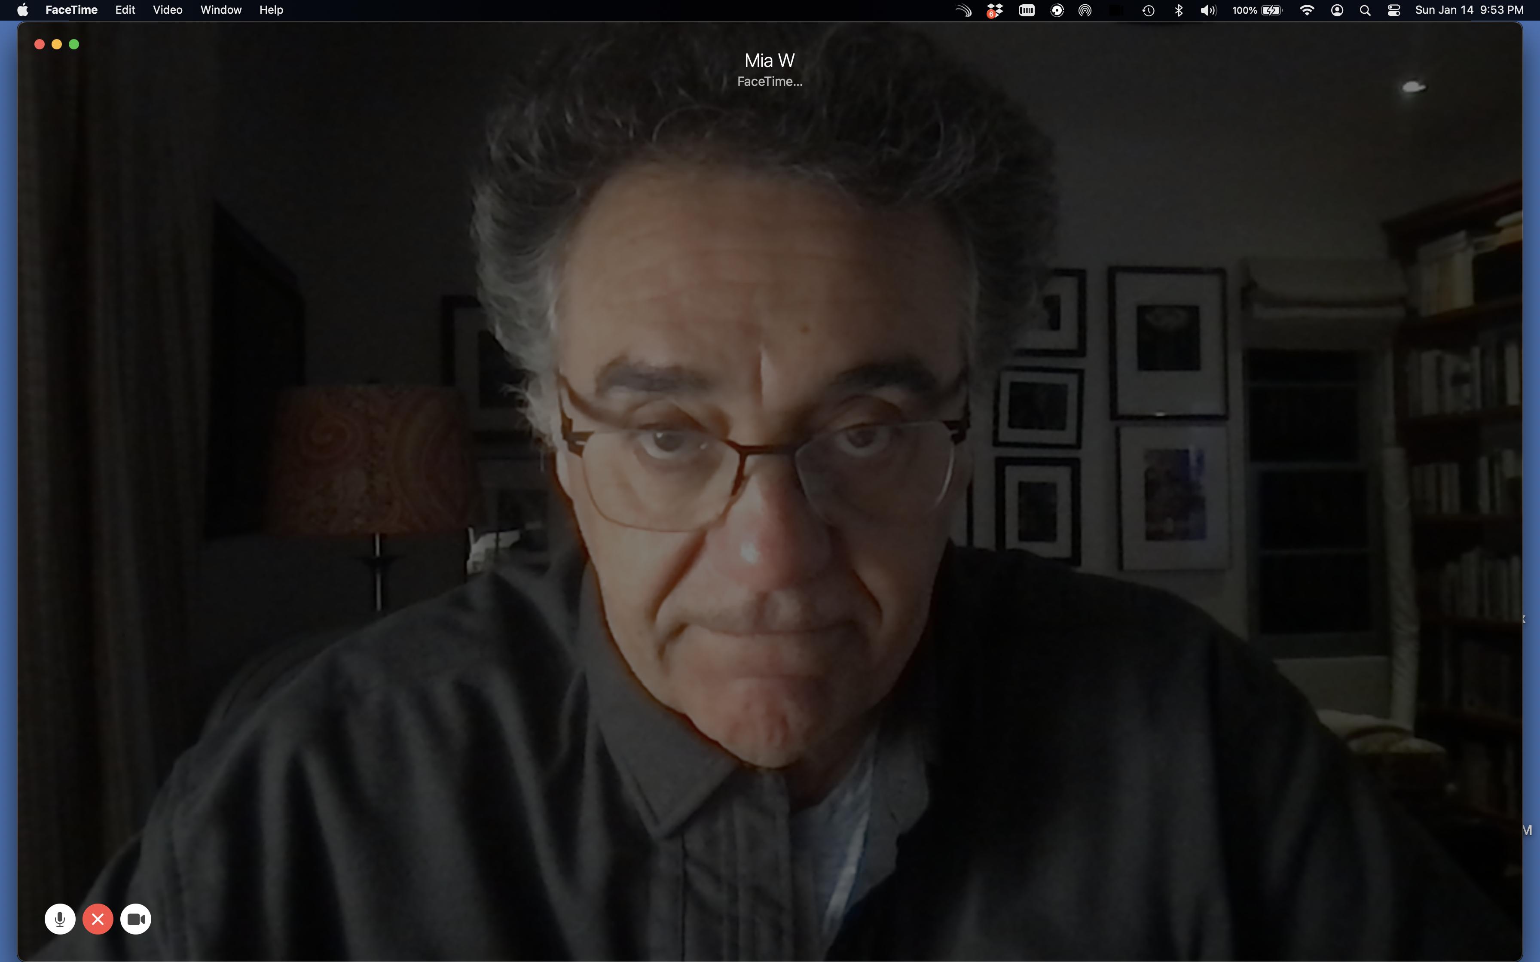This screenshot has height=962, width=1540.
Task: Click the AirDrop menu bar icon
Action: click(x=1085, y=10)
